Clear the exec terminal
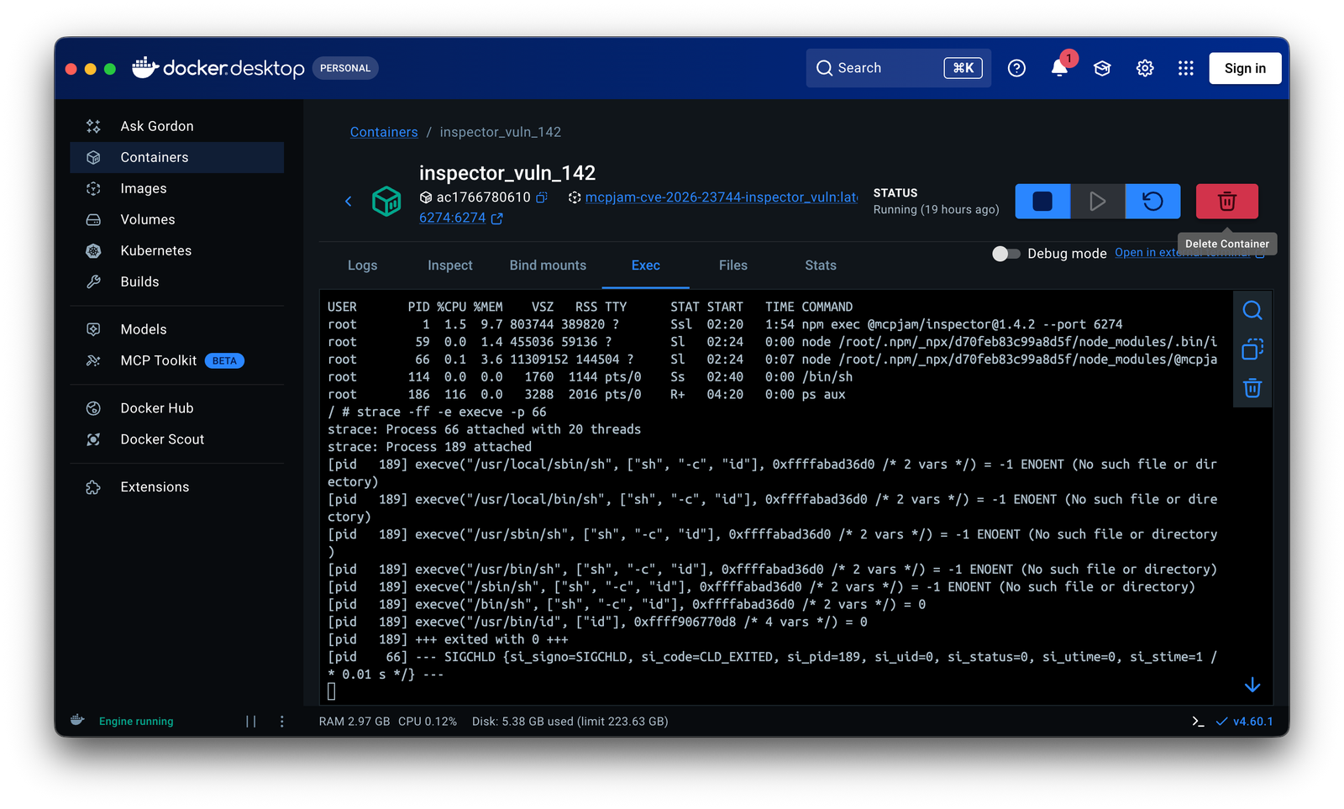This screenshot has width=1344, height=809. tap(1252, 387)
